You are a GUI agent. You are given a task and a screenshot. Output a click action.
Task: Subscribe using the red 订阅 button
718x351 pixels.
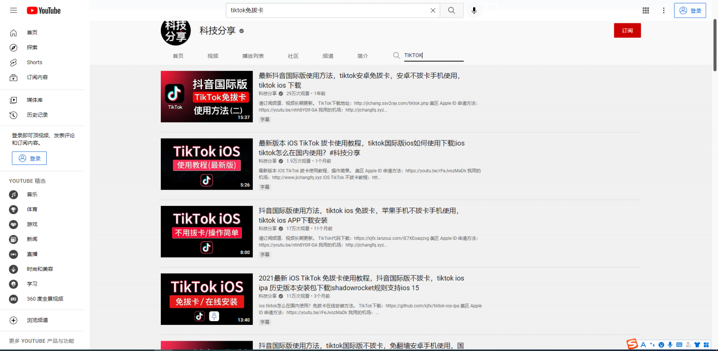[x=627, y=30]
